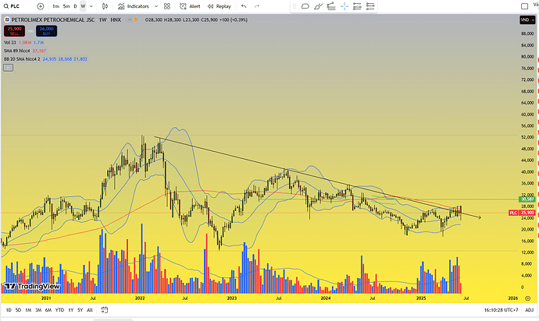Redo the chart action
Image resolution: width=539 pixels, height=321 pixels.
(257, 6)
